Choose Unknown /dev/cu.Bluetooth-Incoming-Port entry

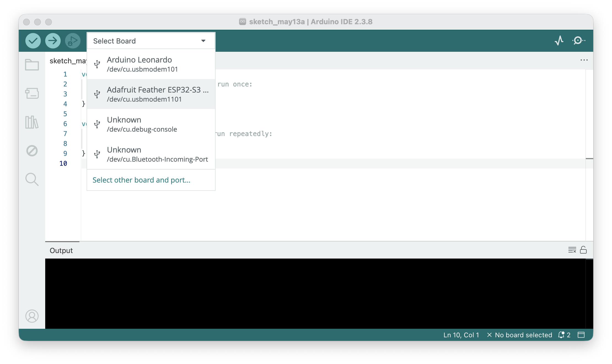coord(151,154)
